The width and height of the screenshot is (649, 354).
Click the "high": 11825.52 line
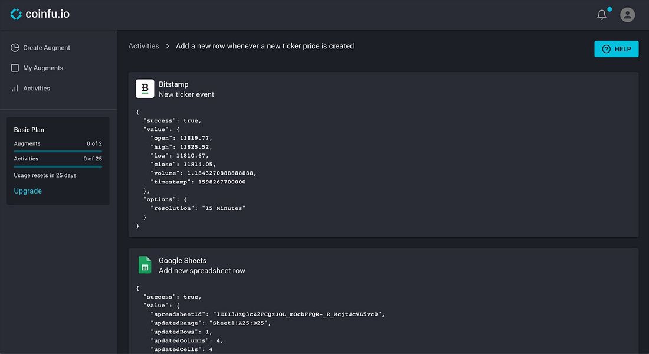pyautogui.click(x=181, y=146)
